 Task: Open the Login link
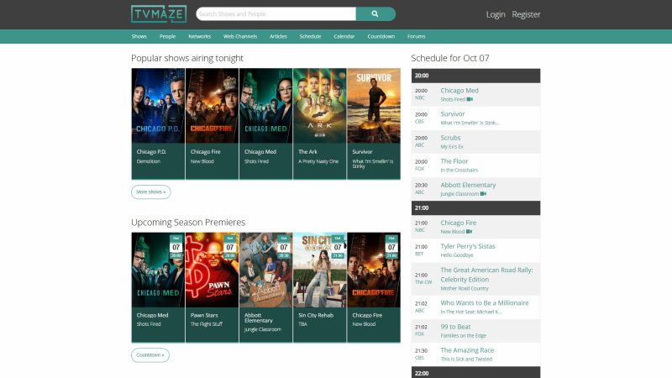click(496, 14)
